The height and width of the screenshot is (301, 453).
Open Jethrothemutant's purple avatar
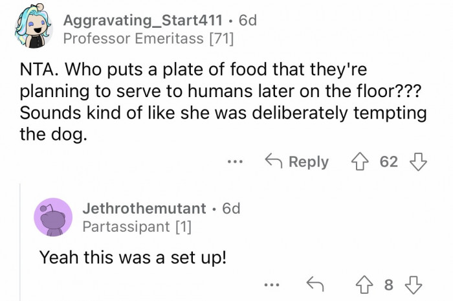pyautogui.click(x=53, y=217)
